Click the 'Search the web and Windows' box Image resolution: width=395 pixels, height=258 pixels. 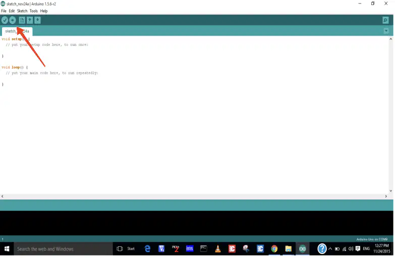(x=63, y=249)
